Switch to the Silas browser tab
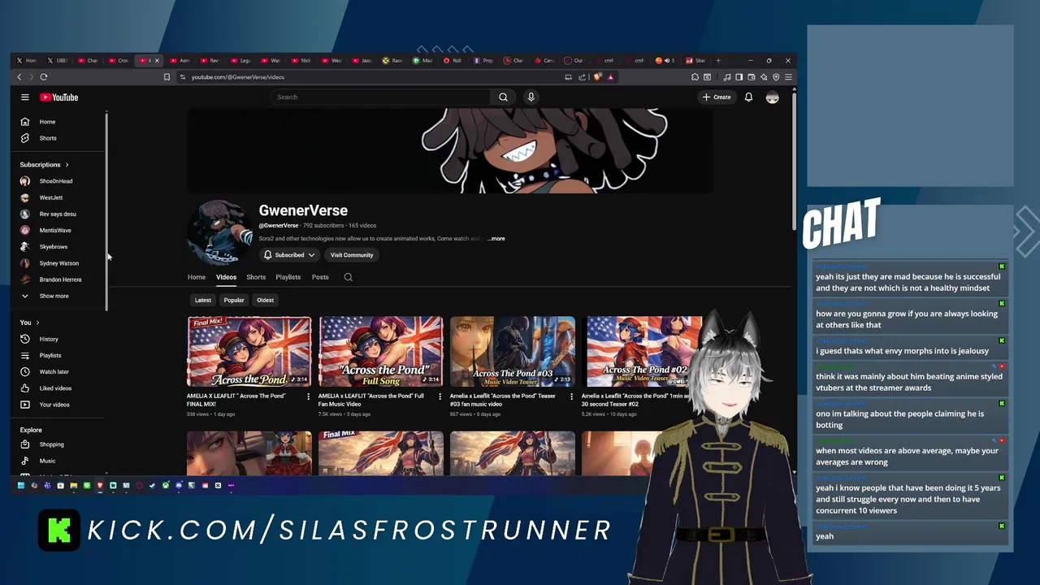The image size is (1040, 585). 695,61
